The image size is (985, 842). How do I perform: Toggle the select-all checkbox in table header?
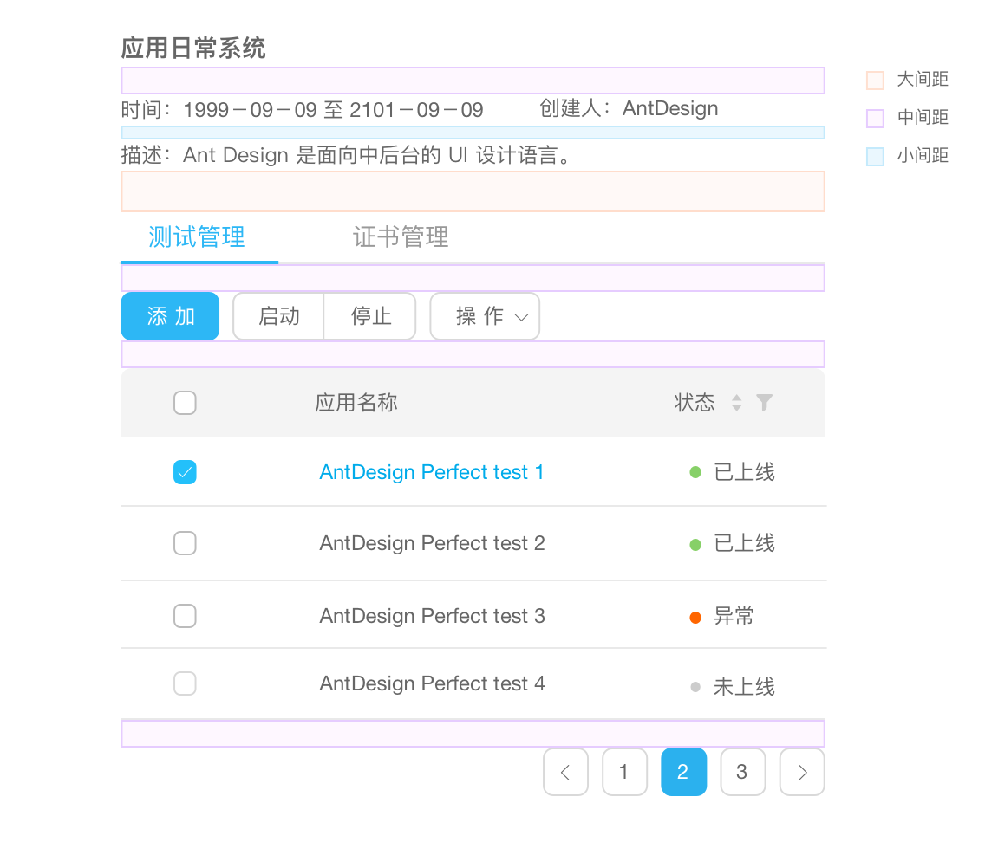pyautogui.click(x=185, y=403)
